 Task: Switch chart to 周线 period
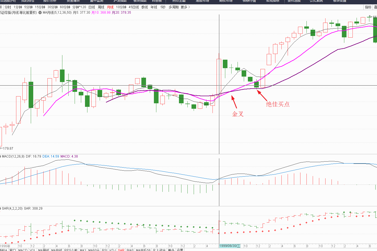[101, 7]
